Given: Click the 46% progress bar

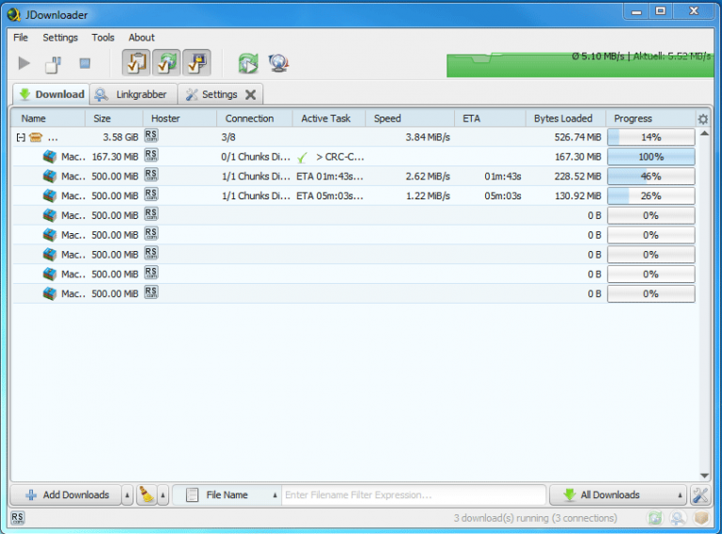Looking at the screenshot, I should click(x=651, y=177).
